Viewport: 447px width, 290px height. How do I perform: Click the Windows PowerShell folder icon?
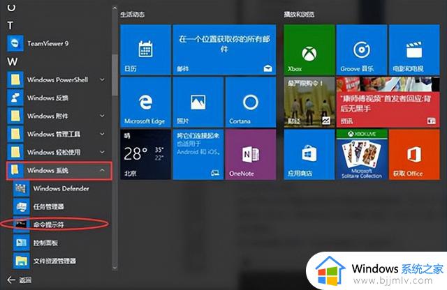(x=15, y=79)
